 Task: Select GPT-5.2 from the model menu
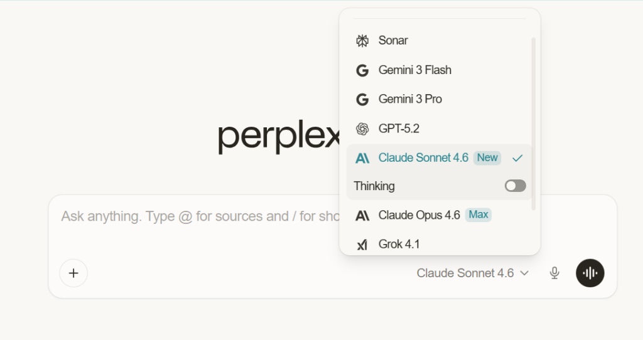coord(399,129)
